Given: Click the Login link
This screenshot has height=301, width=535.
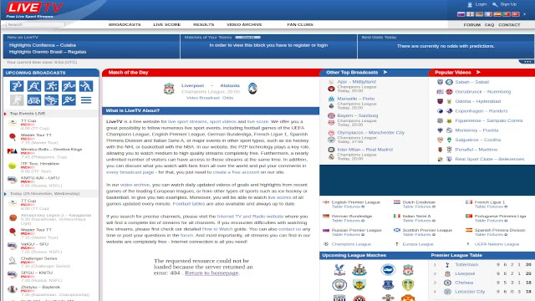Looking at the screenshot, I should (x=481, y=4).
